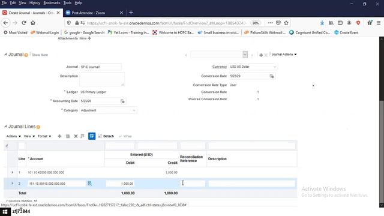Reload the current page

(x=24, y=23)
